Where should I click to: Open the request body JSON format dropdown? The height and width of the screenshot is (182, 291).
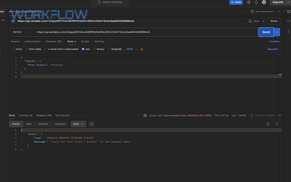point(132,49)
